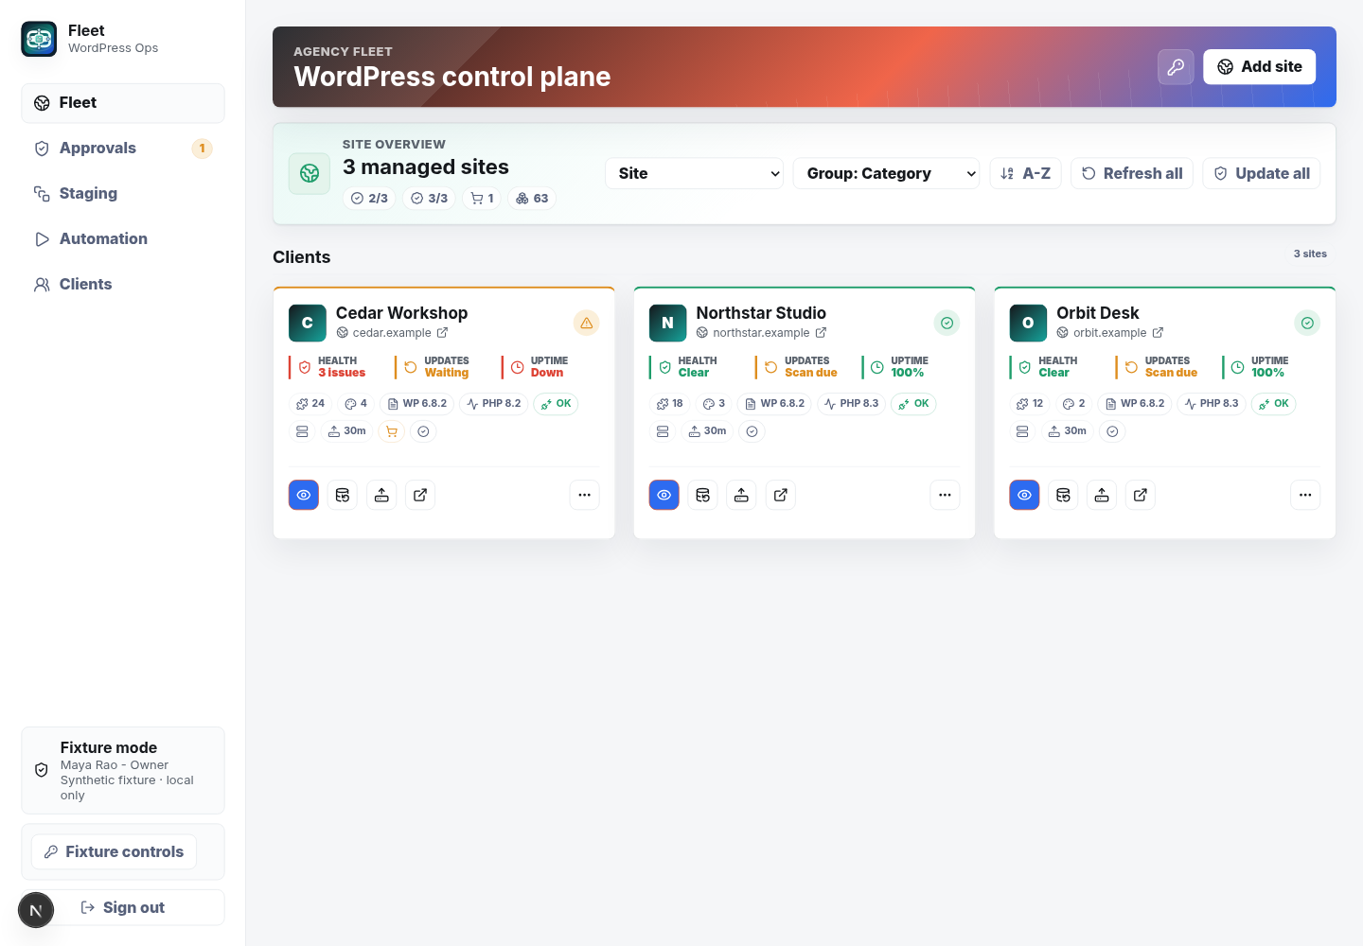Click the A-Z sort button
1363x946 pixels.
pyautogui.click(x=1026, y=173)
